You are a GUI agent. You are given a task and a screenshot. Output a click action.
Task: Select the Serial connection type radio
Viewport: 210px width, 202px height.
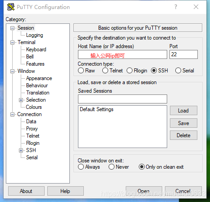[x=178, y=71]
